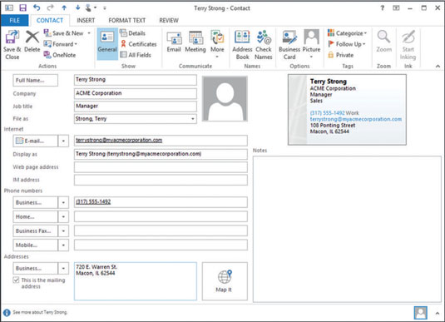Click the Full Name... button
The image size is (445, 322).
[35, 81]
